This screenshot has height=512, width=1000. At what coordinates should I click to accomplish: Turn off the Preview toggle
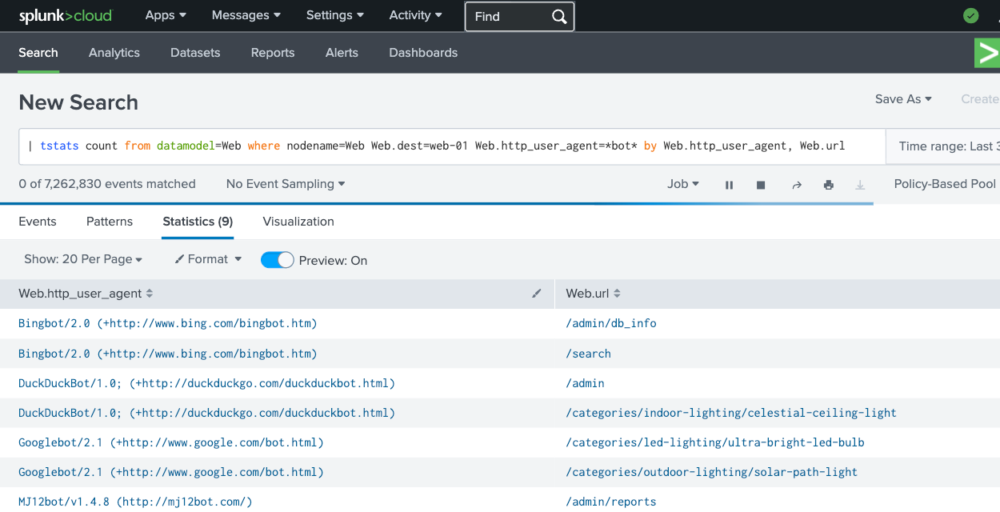click(277, 259)
